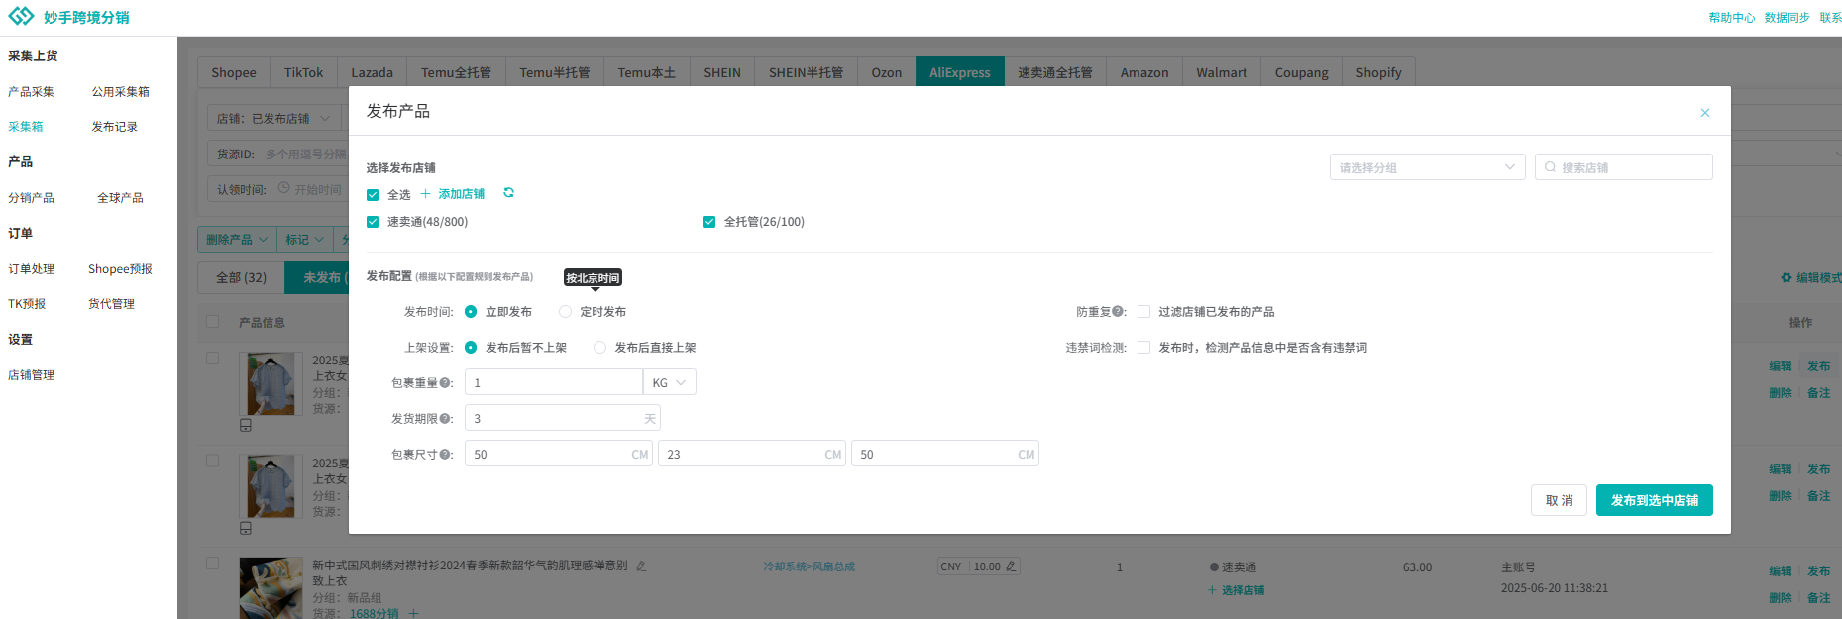Open 全球产品 in the sidebar

click(x=120, y=198)
